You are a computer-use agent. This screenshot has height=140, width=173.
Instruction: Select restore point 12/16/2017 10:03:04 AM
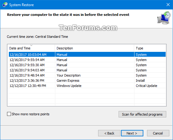(x=87, y=55)
